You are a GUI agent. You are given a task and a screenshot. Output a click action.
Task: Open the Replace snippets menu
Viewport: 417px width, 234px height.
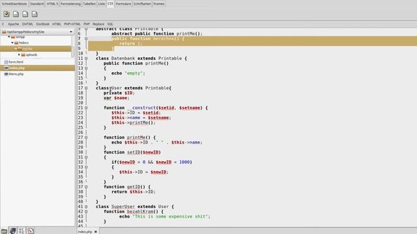98,24
